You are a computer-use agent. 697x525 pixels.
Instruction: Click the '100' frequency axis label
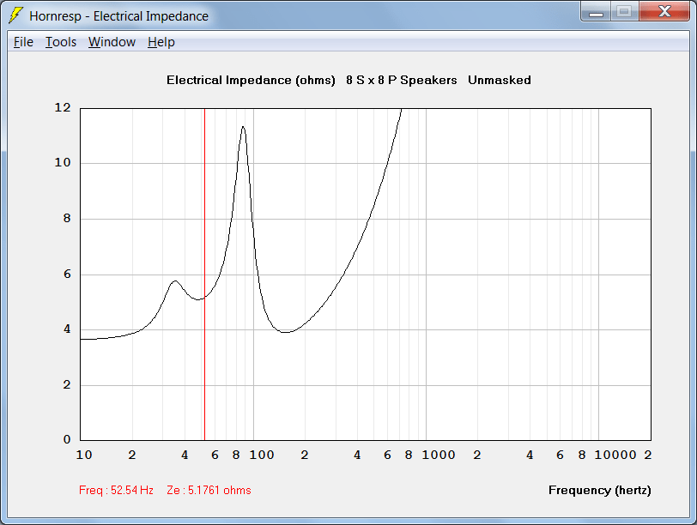pyautogui.click(x=261, y=455)
